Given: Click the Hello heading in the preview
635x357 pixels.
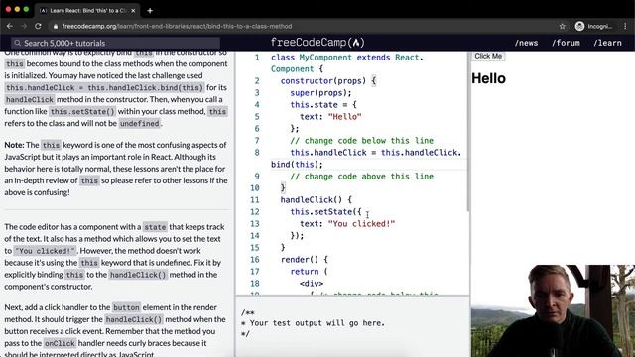Looking at the screenshot, I should (x=488, y=78).
